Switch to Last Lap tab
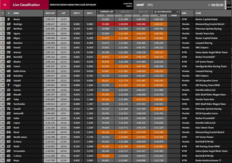Image resolution: width=232 pixels, height=163 pixels. [125, 12]
